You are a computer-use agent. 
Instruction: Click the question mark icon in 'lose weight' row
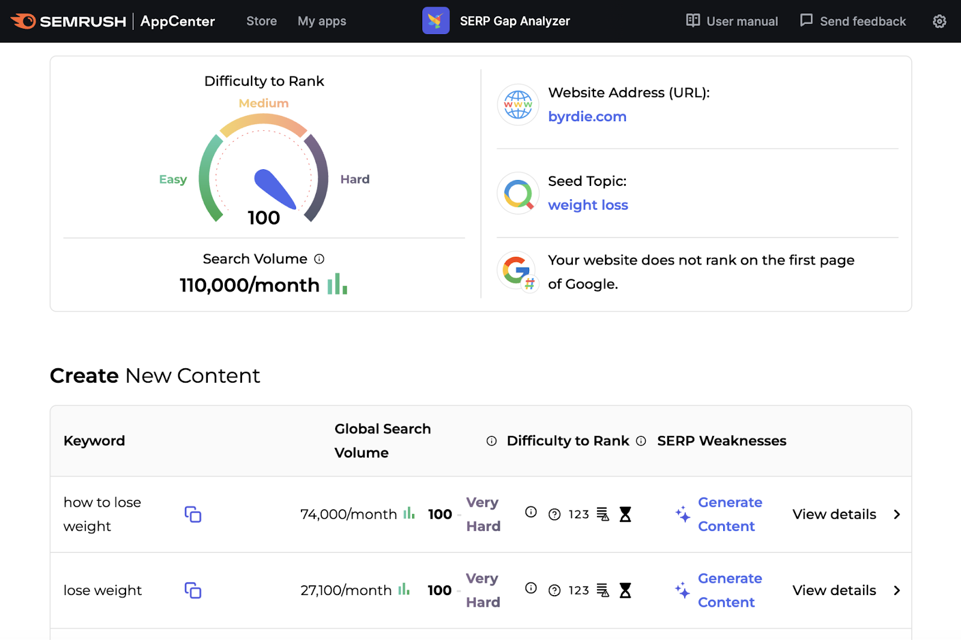554,591
